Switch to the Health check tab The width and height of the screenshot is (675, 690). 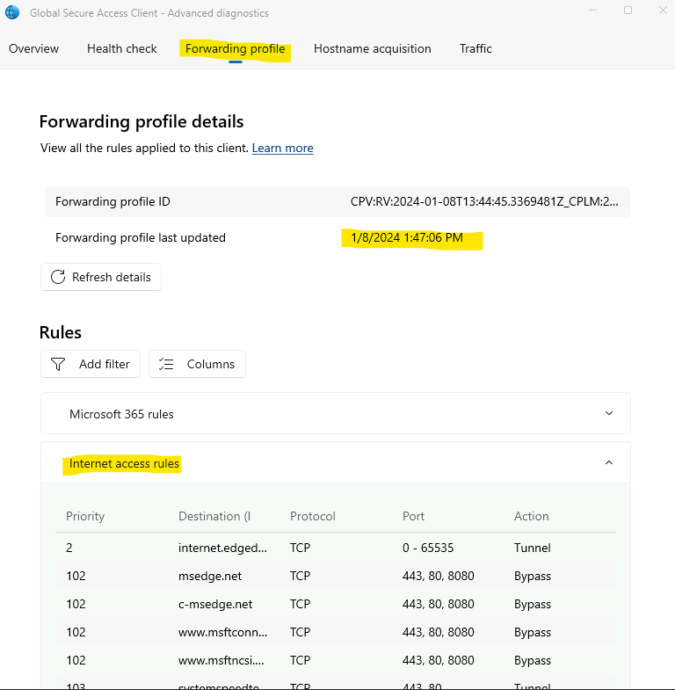[x=122, y=48]
